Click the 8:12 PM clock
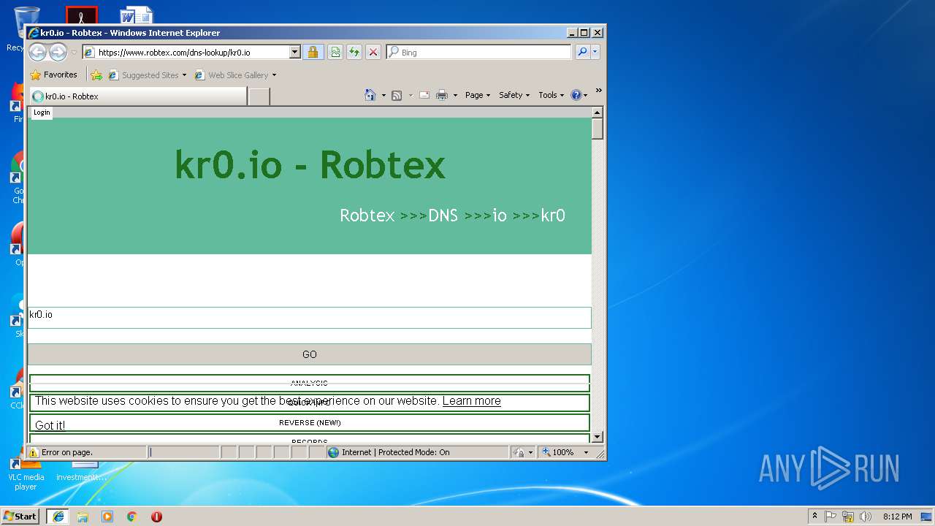The width and height of the screenshot is (935, 526). coord(897,517)
